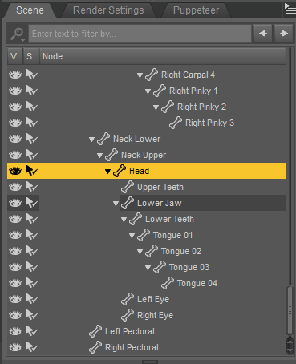Screen dimensions: 296x364
Task: Toggle visibility eye for Tongue 04
Action: tap(15, 283)
